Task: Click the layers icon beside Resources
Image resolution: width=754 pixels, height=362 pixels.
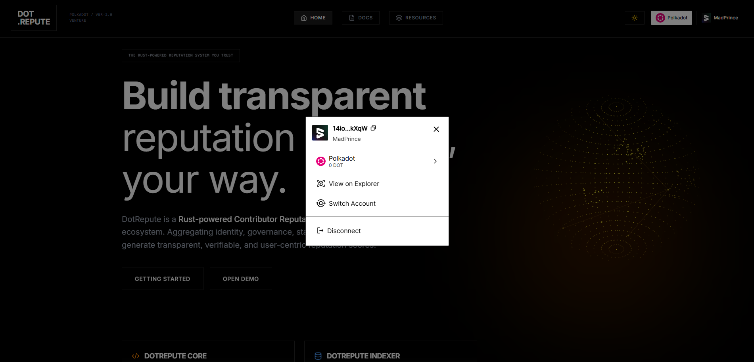Action: pyautogui.click(x=399, y=18)
